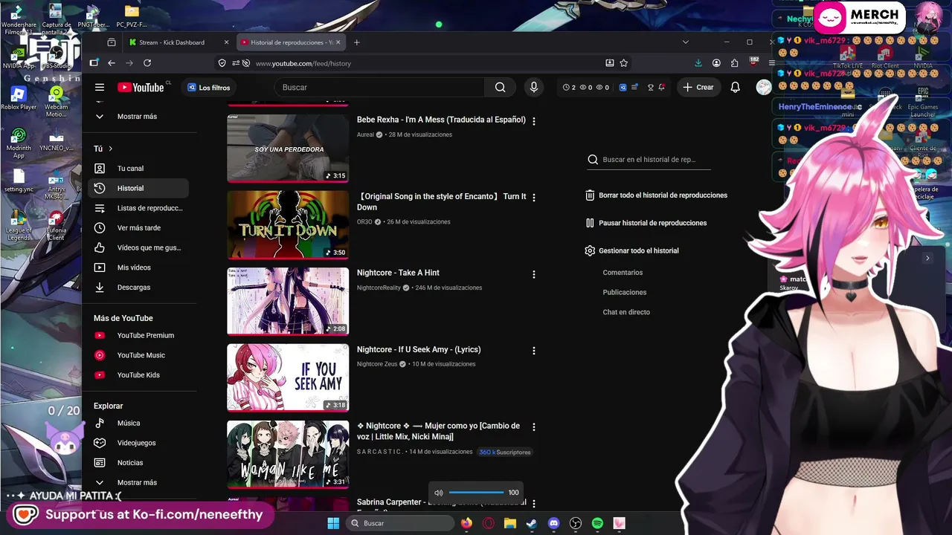Start voice search with the microphone icon
Image resolution: width=952 pixels, height=535 pixels.
(x=533, y=88)
